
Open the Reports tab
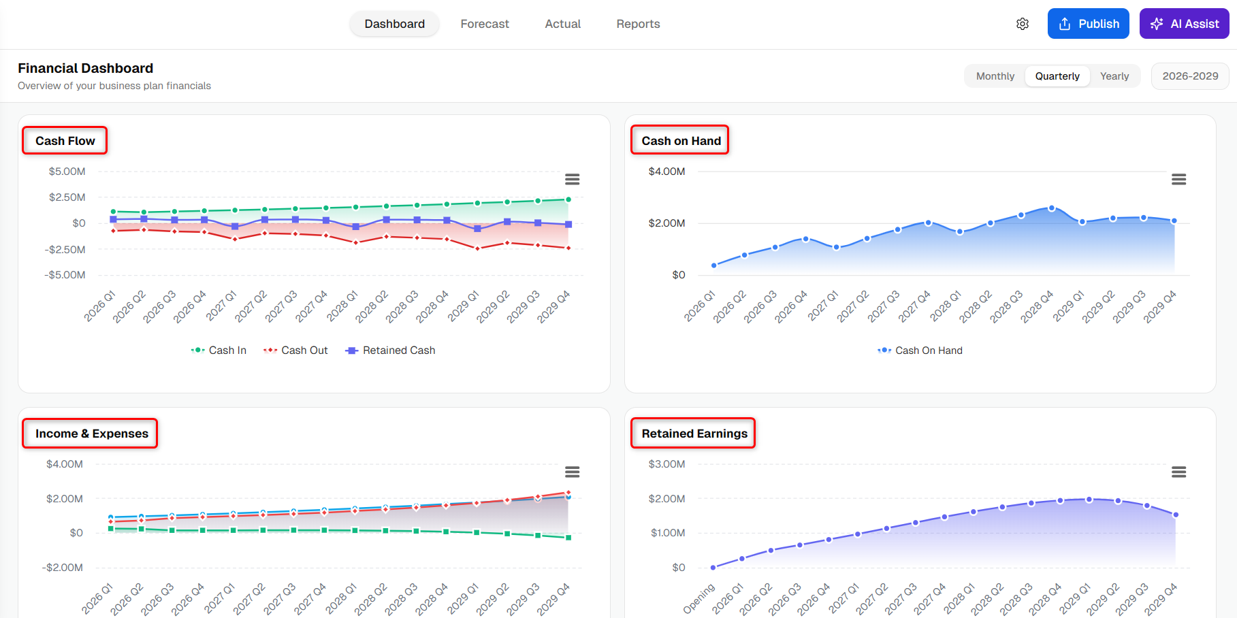point(638,24)
